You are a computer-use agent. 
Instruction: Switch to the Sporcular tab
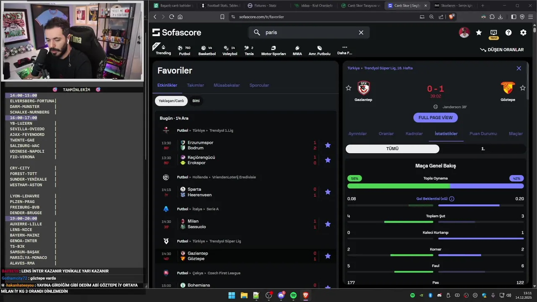259,85
